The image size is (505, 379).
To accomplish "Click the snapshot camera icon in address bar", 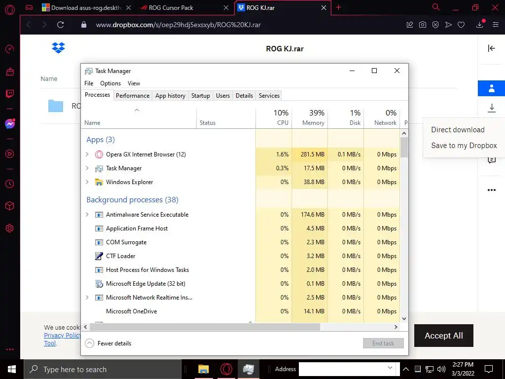I will (423, 25).
